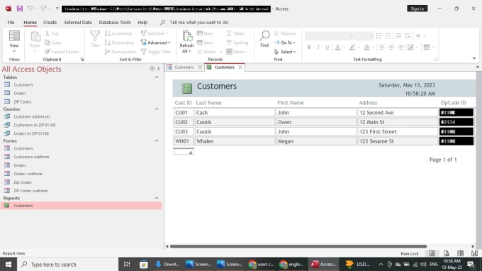Switch to Print Preview from status bar
Viewport: 482px width, 271px height.
447,253
